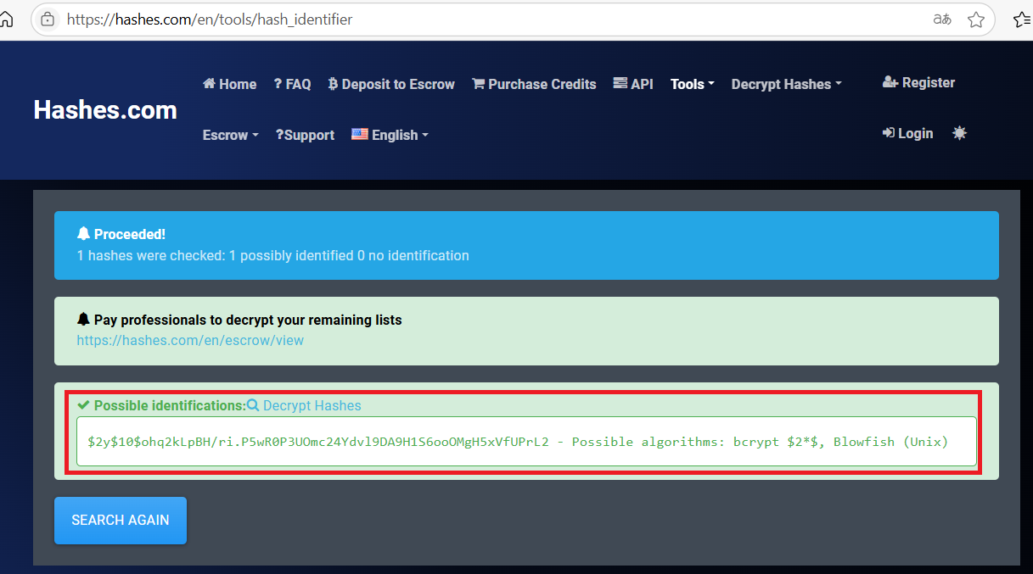Image resolution: width=1033 pixels, height=574 pixels.
Task: Open the hashes.com escrow view link
Action: click(190, 340)
